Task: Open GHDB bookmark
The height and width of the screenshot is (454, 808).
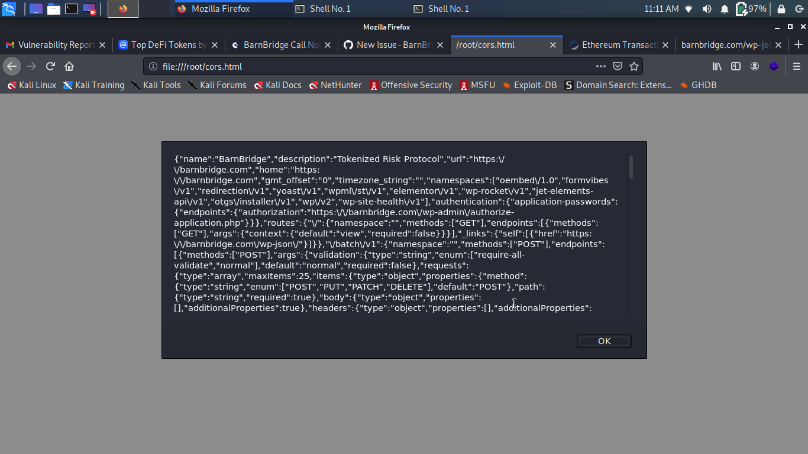Action: coord(698,85)
